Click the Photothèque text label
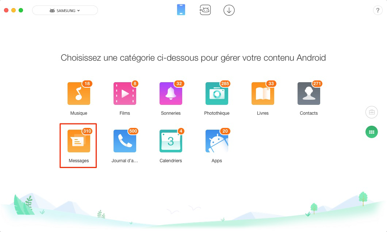The image size is (387, 232). pyautogui.click(x=217, y=113)
